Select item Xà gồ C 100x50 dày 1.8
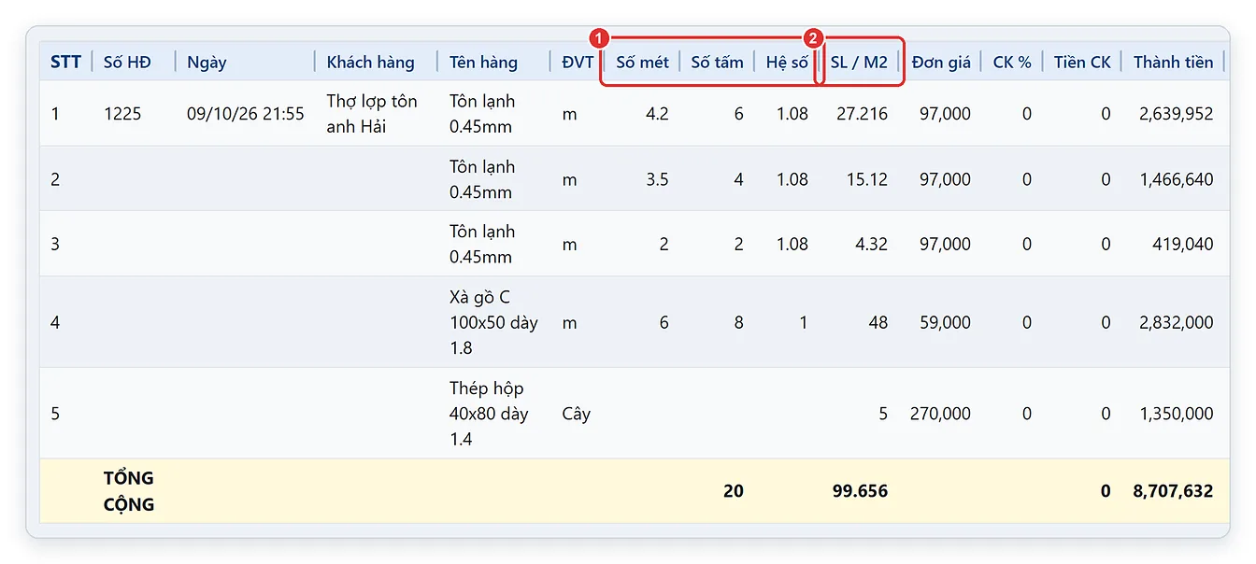This screenshot has height=564, width=1256. (493, 322)
